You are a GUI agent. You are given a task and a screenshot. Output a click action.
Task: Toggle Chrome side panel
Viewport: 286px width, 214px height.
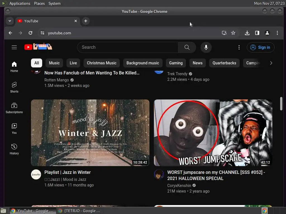[x=257, y=33]
